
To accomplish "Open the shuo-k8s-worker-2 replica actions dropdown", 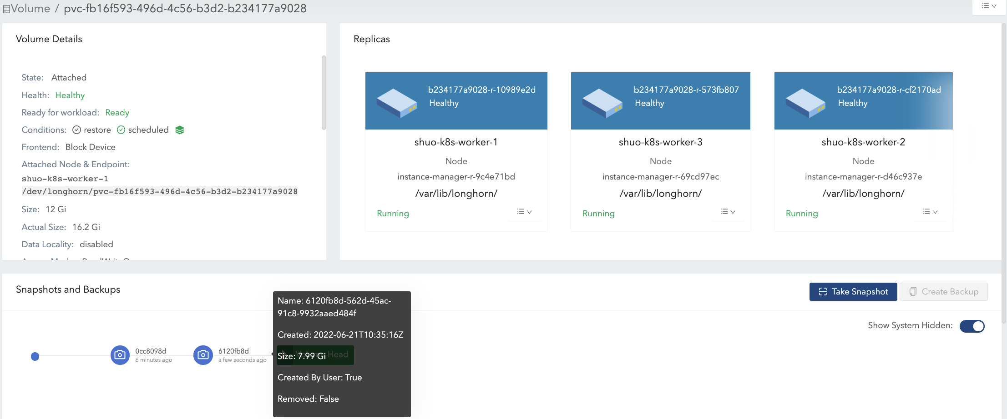I will [x=930, y=212].
